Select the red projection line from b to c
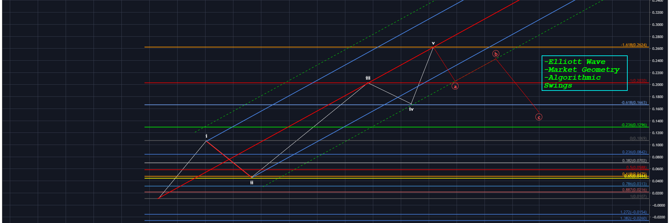 pyautogui.click(x=517, y=86)
